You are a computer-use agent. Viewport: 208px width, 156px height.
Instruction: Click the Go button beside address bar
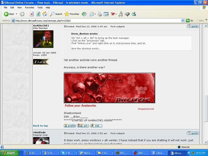coord(190,21)
